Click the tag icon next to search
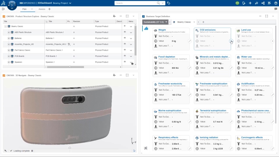The height and width of the screenshot is (157, 279). 169,3
